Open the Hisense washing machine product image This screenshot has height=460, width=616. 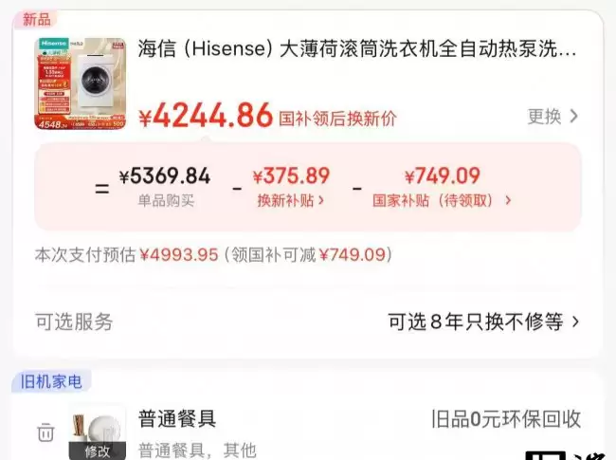(81, 83)
